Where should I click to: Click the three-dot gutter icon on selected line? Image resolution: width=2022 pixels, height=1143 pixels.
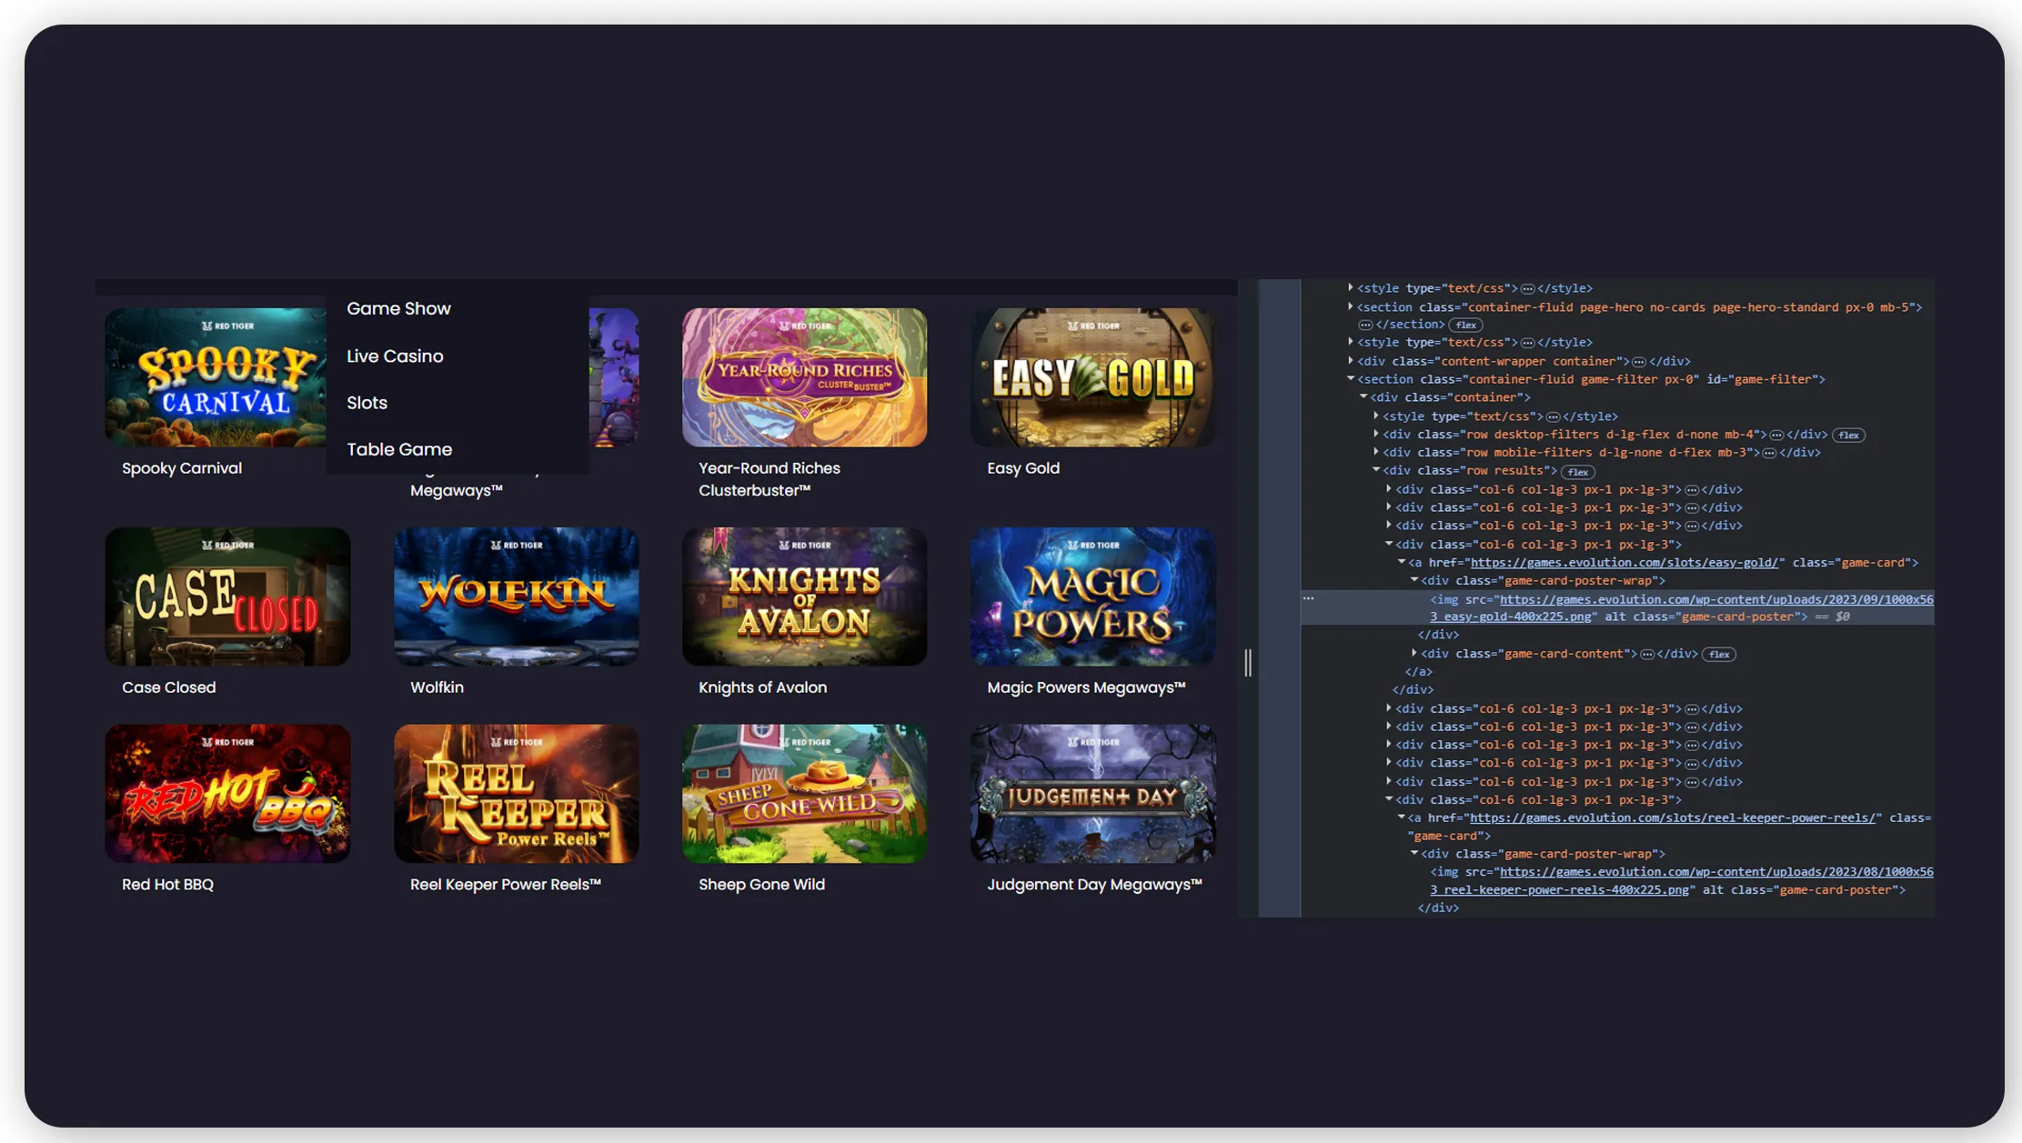pos(1308,598)
